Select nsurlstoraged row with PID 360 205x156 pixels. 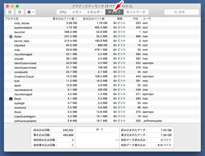[x=102, y=54]
